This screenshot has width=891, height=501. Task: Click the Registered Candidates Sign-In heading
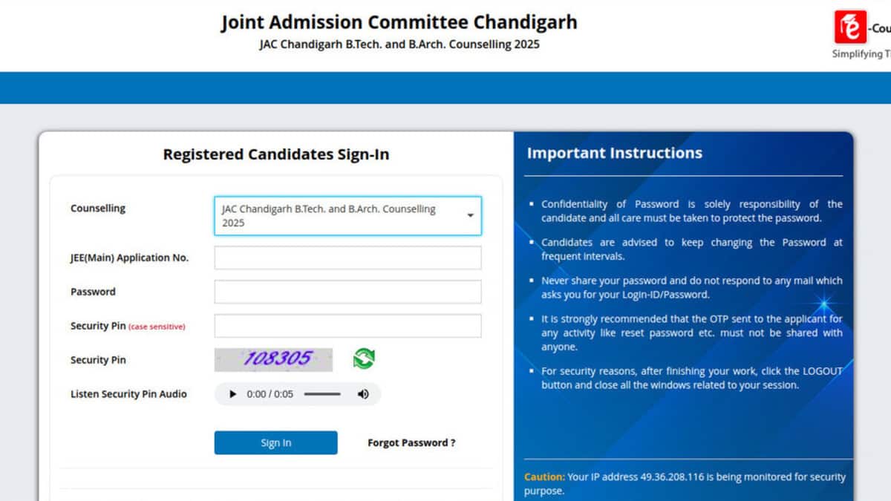276,154
